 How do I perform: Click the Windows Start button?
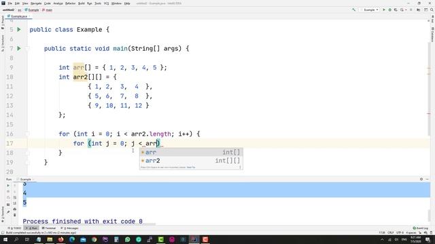(5, 239)
